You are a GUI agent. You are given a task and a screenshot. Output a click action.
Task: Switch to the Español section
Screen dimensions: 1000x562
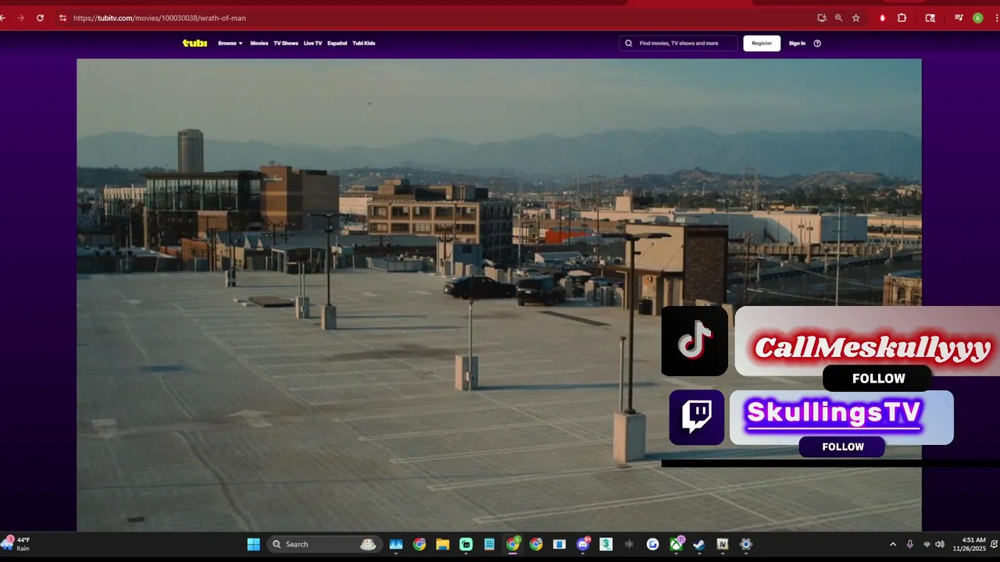337,43
